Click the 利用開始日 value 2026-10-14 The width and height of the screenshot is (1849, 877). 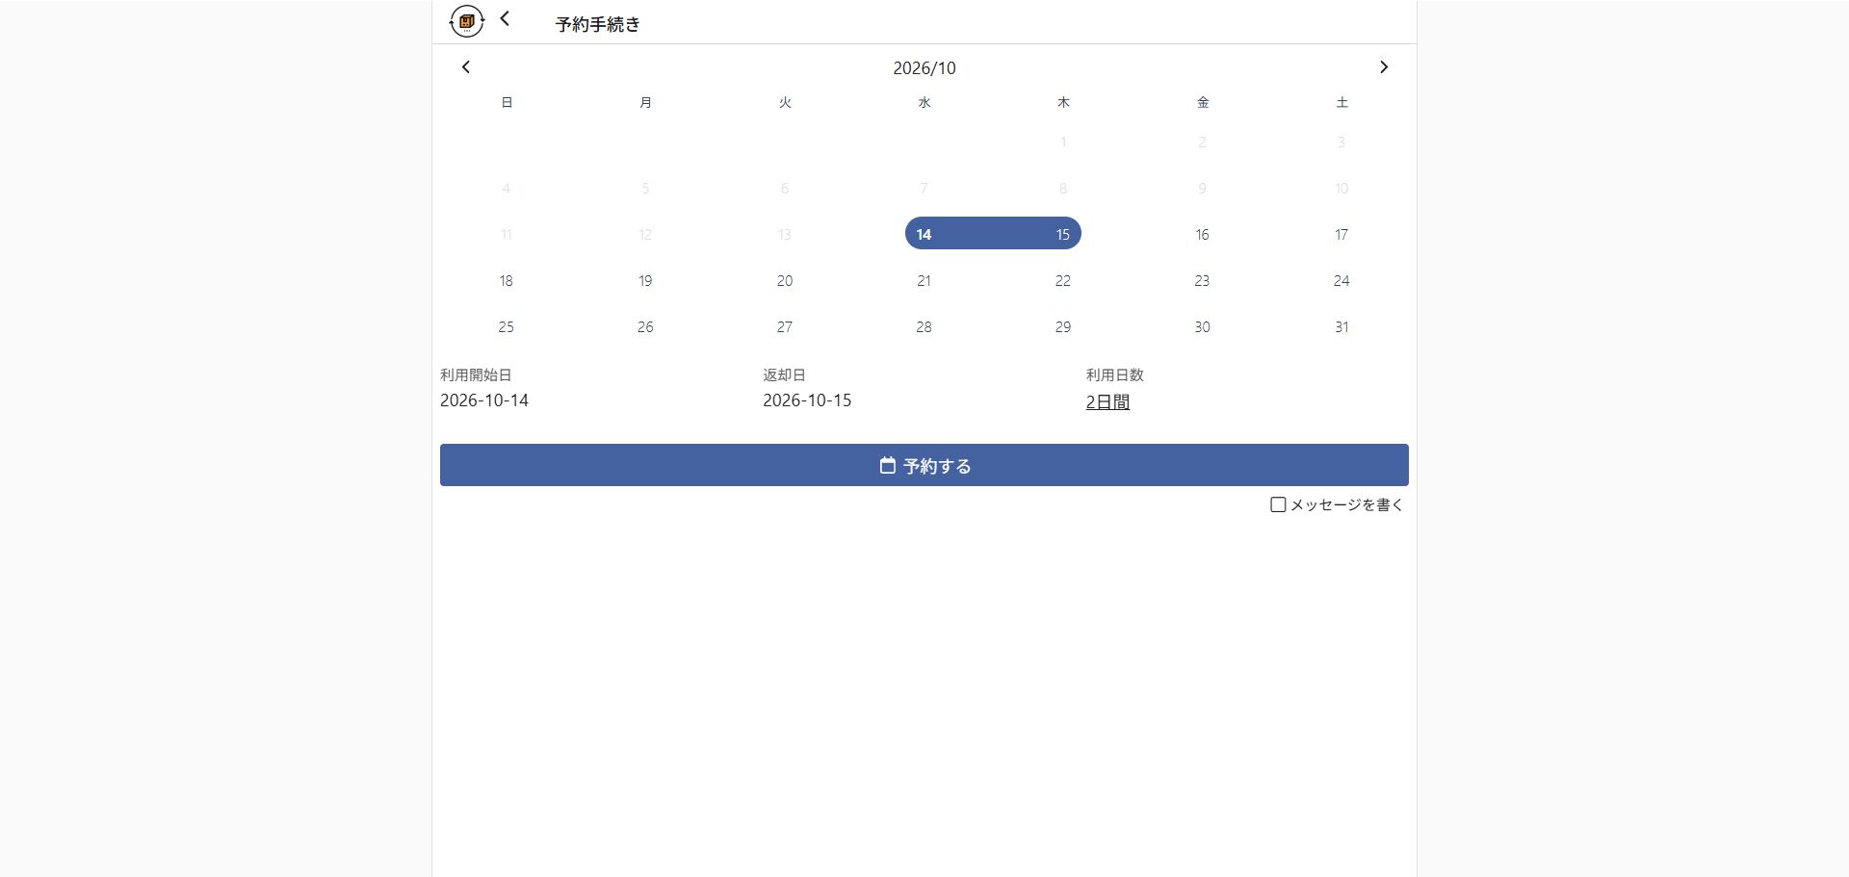click(484, 400)
